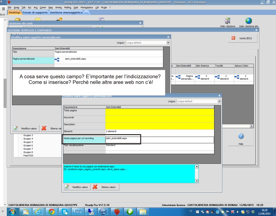Click Modifica valore in the front dialog

[x=77, y=187]
